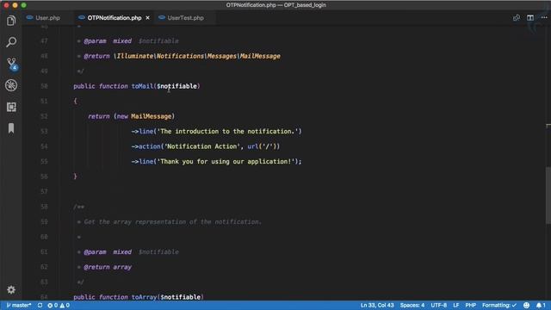Switch to the User.php tab
Viewport: 551px width, 310px height.
[48, 17]
